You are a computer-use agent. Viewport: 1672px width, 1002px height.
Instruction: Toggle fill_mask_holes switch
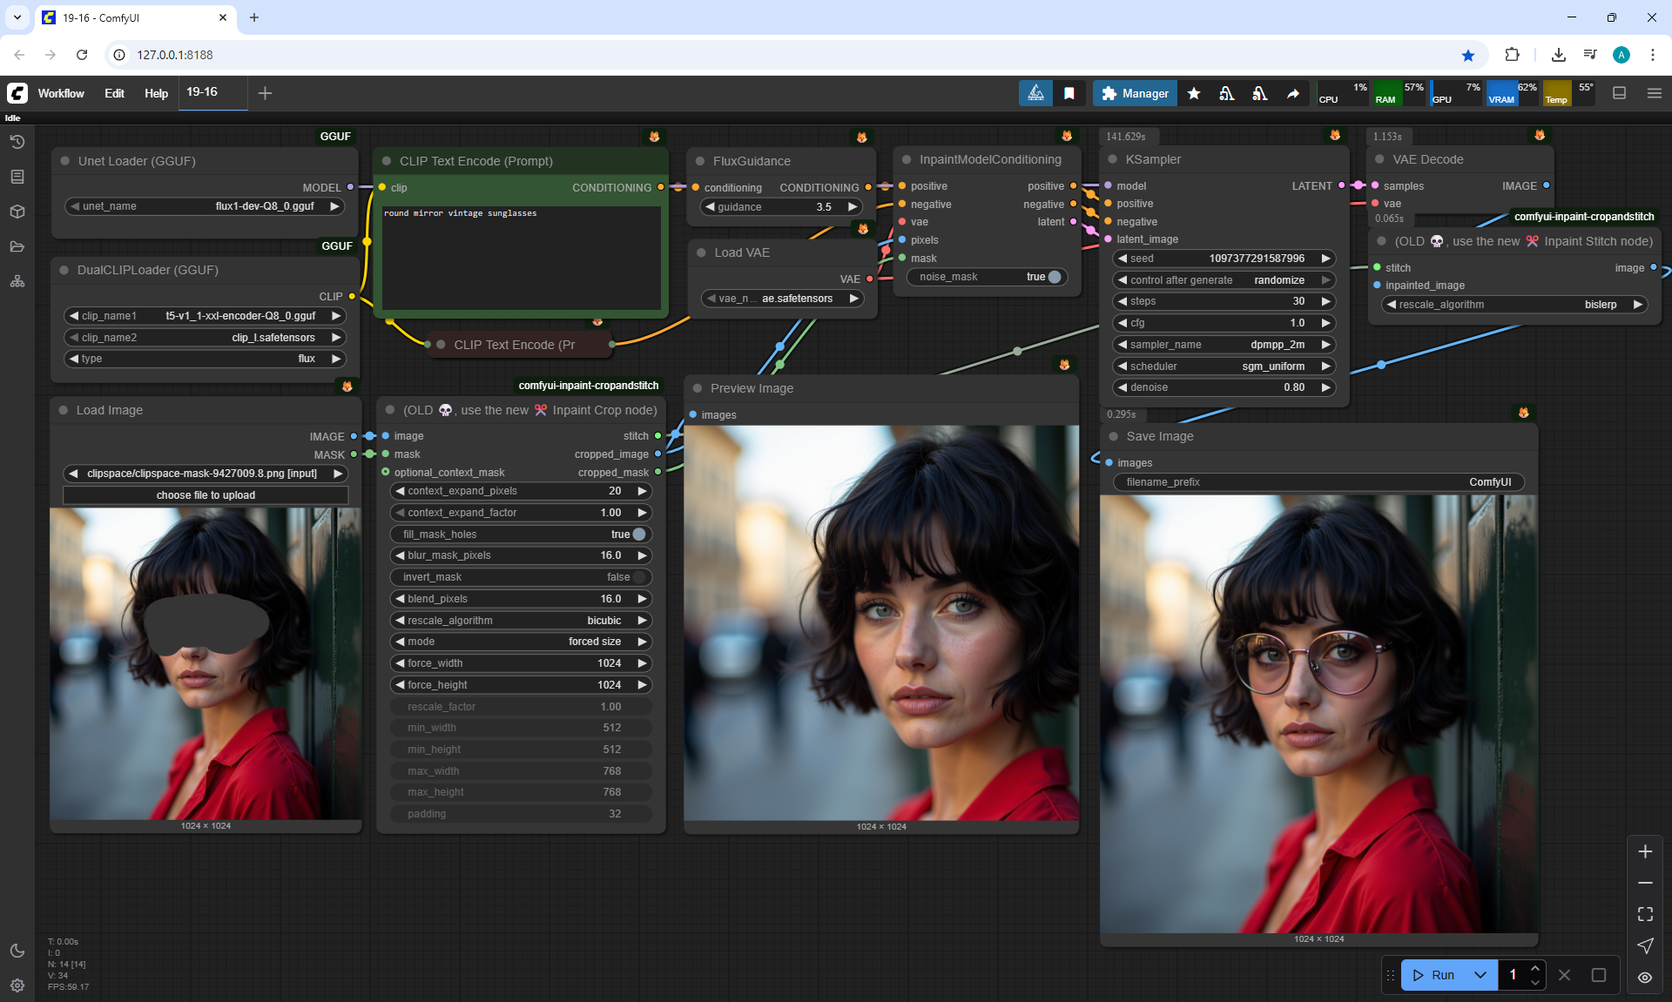(x=638, y=535)
